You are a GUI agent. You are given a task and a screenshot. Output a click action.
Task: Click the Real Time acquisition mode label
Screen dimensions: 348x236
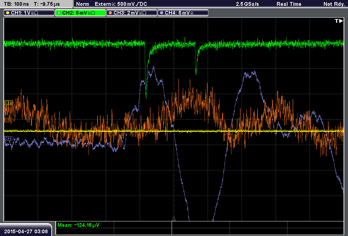coord(289,4)
